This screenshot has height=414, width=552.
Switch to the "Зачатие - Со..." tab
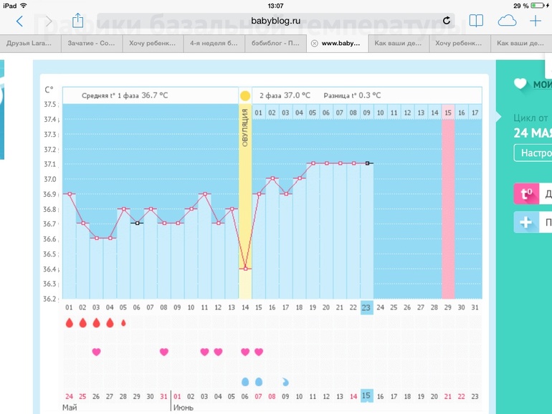click(x=91, y=43)
